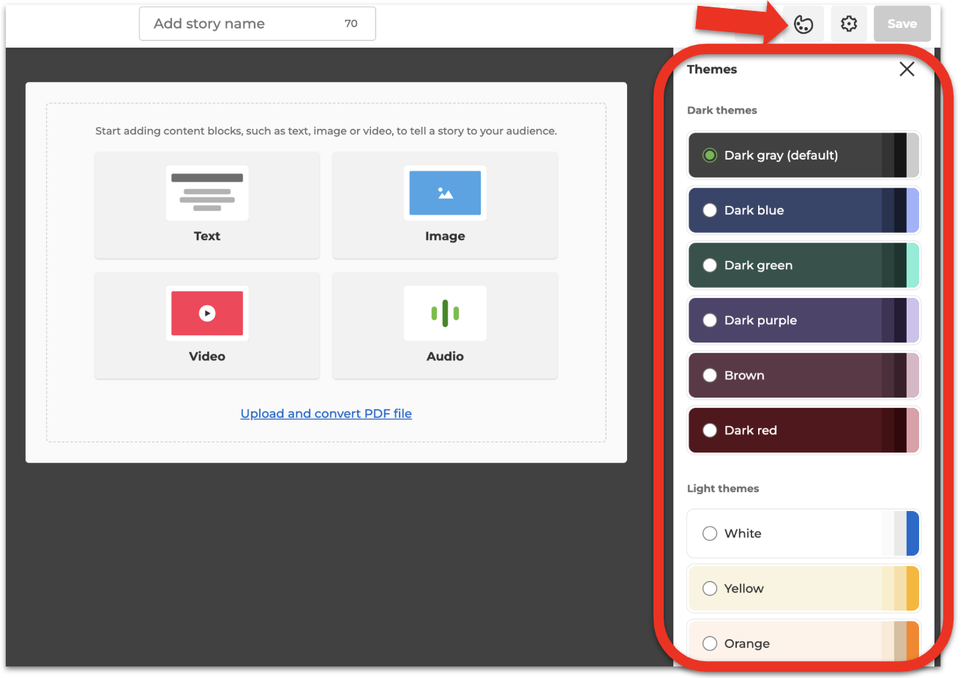The image size is (963, 678).
Task: Pick the Orange light theme
Action: 709,644
